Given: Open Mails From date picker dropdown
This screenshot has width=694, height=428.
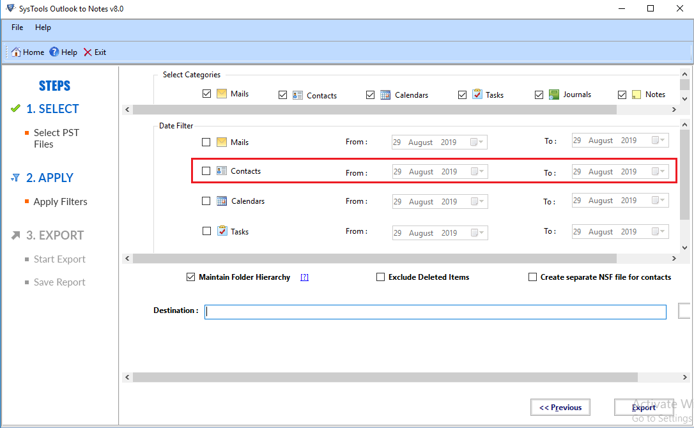Looking at the screenshot, I should click(477, 142).
